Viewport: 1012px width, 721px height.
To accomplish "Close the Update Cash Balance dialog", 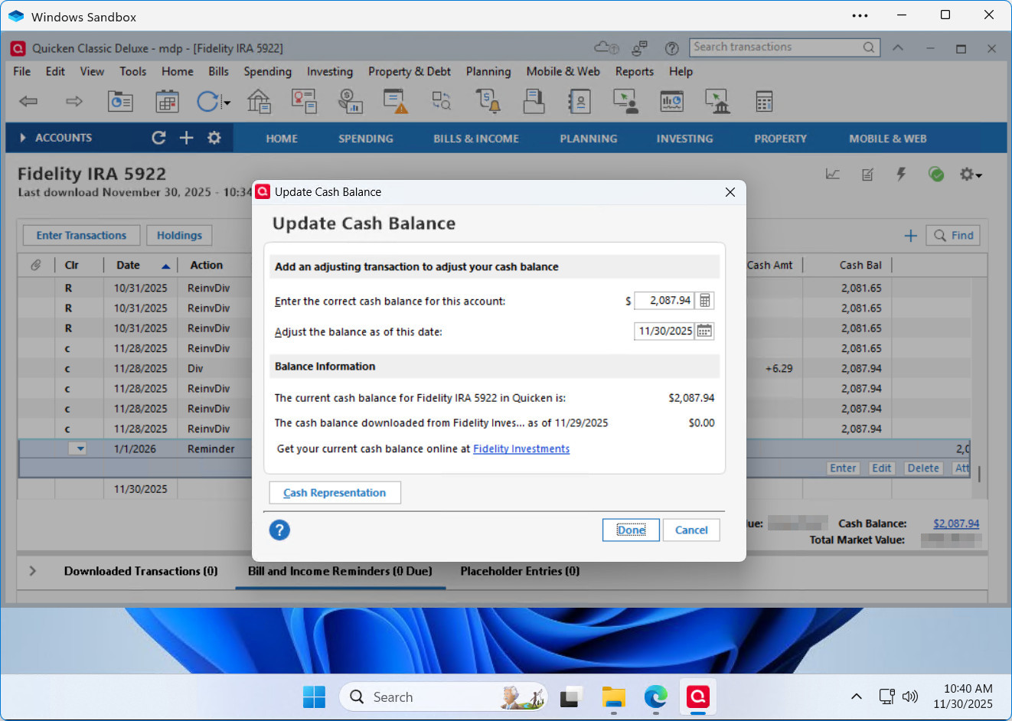I will click(730, 192).
